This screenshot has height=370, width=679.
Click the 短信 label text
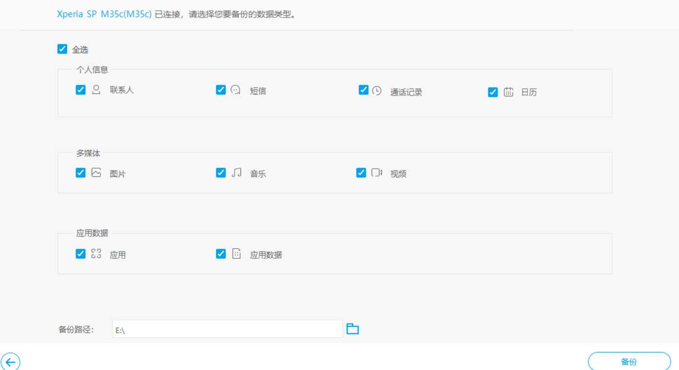point(258,91)
